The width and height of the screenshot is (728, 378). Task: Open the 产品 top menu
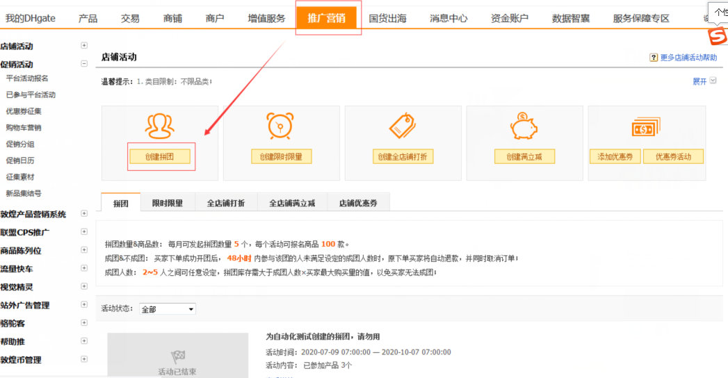coord(88,19)
